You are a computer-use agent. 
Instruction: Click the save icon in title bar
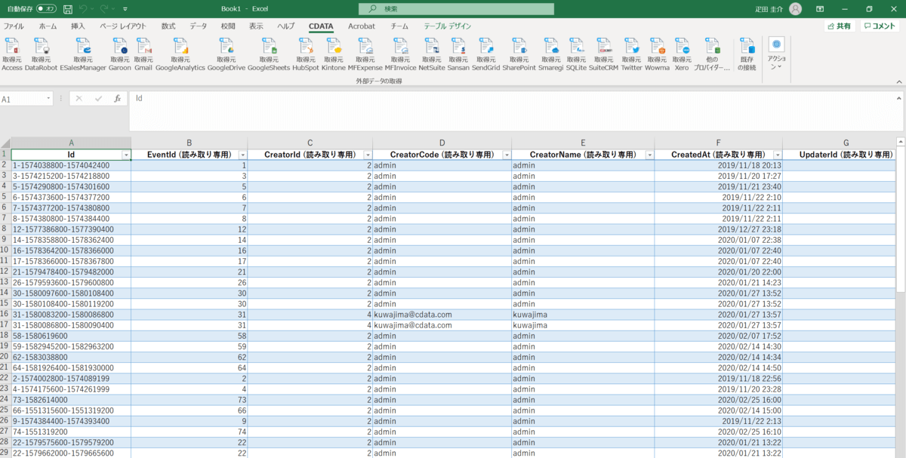(x=68, y=9)
